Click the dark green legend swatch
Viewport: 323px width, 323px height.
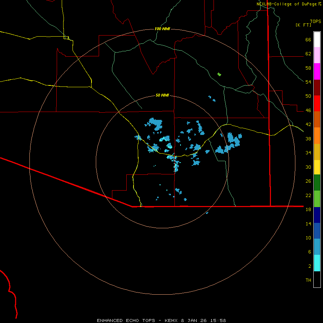pyautogui.click(x=317, y=183)
